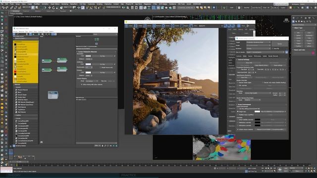This screenshot has width=317, height=178.
Task: Click the lock icon beside View to Render
Action: (x=286, y=52)
